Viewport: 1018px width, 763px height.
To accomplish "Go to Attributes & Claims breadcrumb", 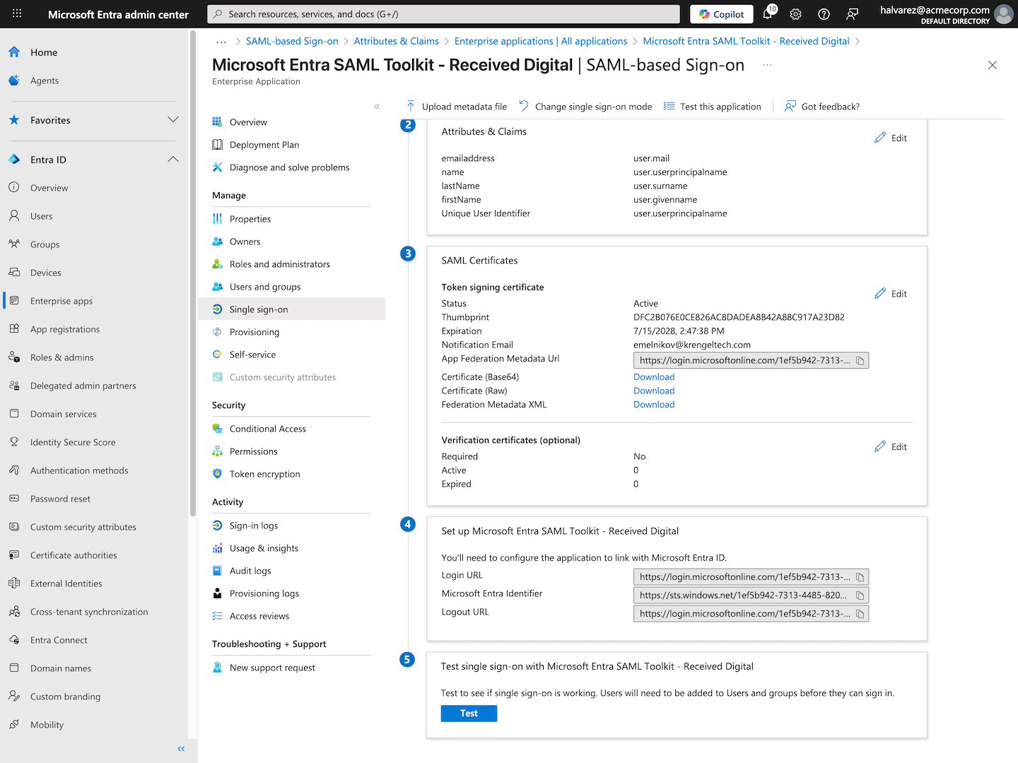I will [396, 42].
